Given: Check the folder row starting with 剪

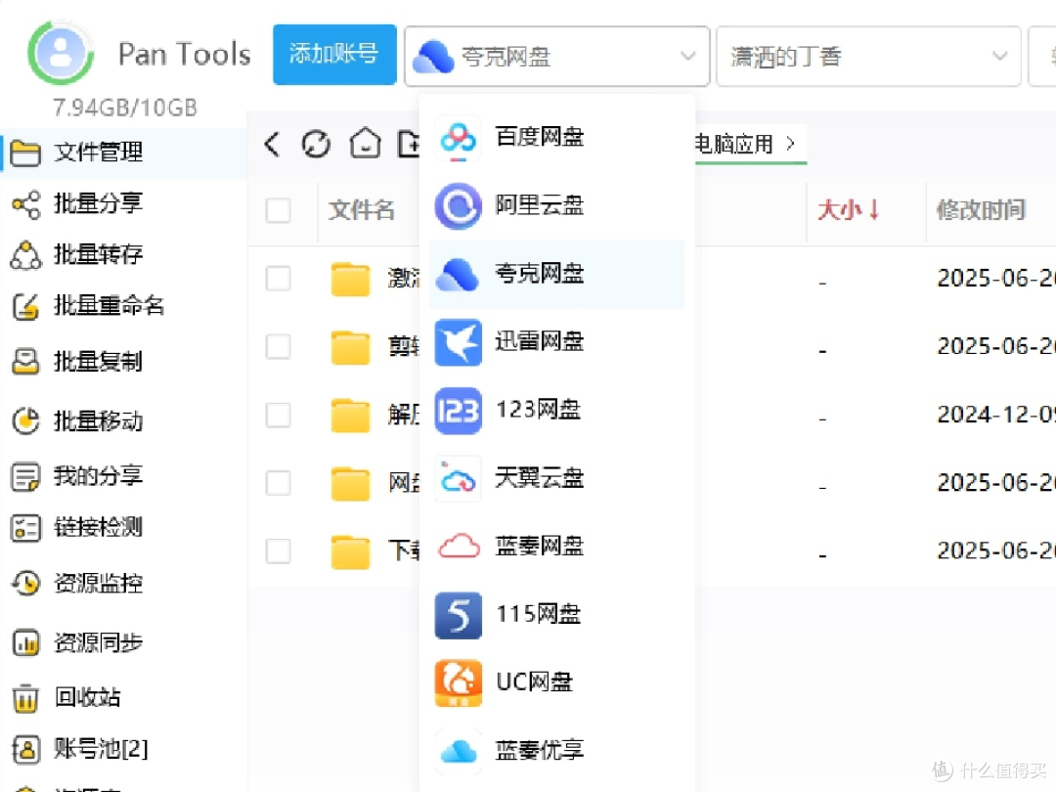Looking at the screenshot, I should 278,347.
